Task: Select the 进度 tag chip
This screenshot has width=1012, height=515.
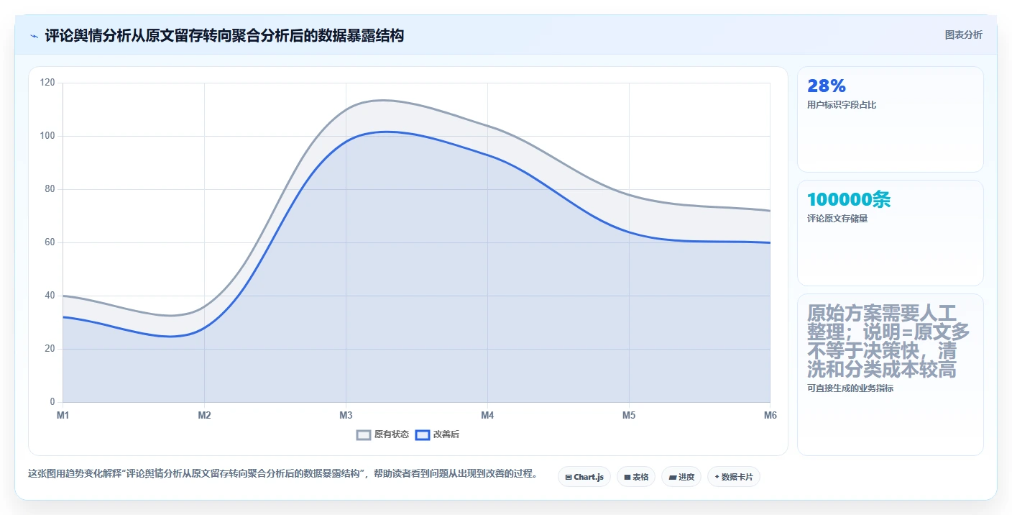Action: point(681,477)
